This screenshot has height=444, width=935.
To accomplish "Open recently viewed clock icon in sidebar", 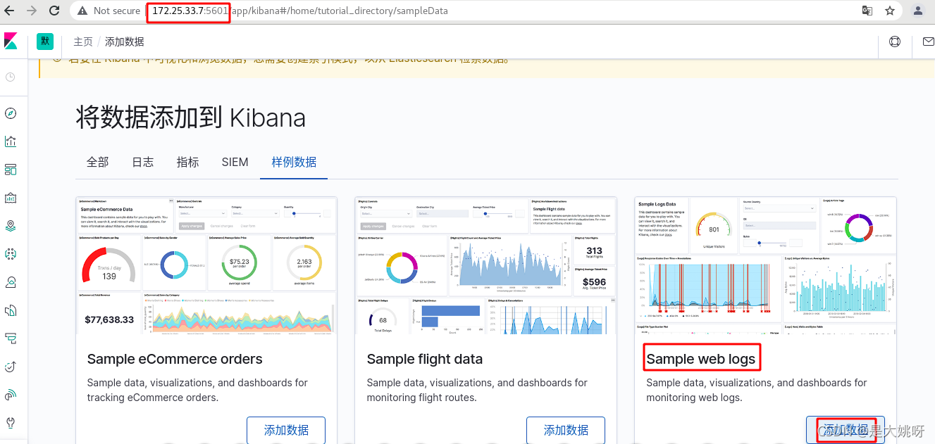I will click(x=11, y=77).
